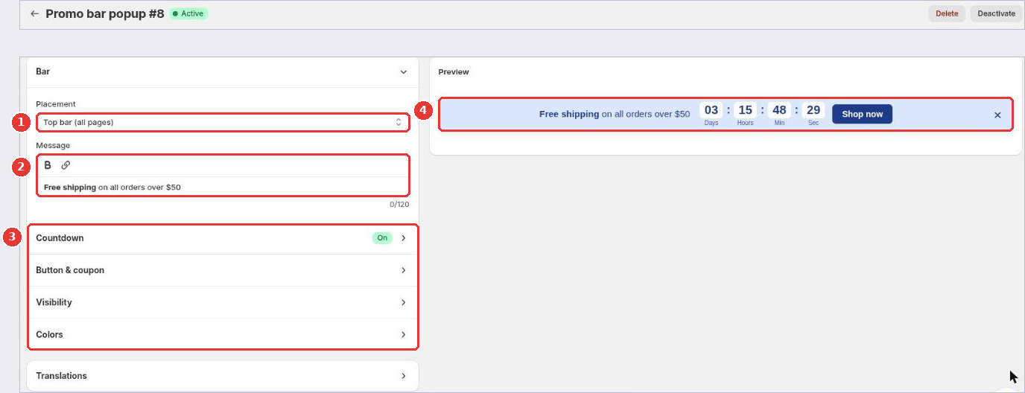Viewport: 1025px width, 393px height.
Task: Open the Placement dropdown
Action: pyautogui.click(x=222, y=122)
